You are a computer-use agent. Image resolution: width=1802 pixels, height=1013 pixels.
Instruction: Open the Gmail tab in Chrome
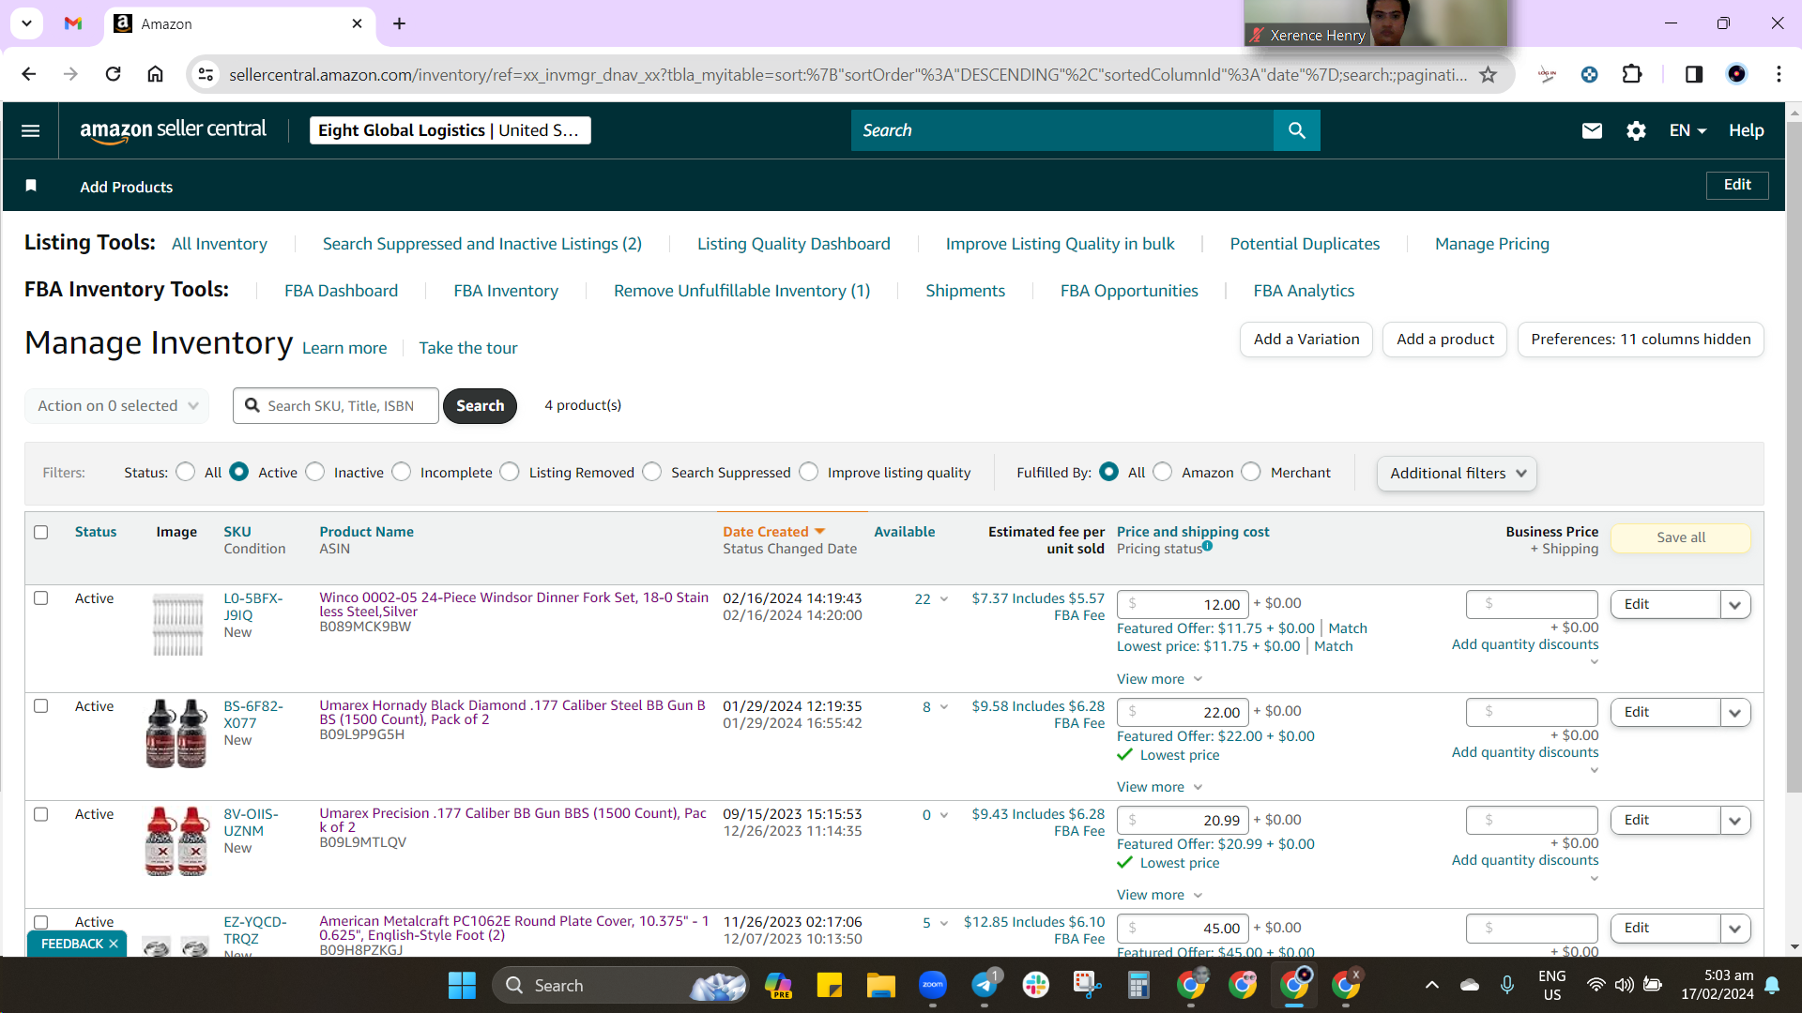[x=73, y=23]
